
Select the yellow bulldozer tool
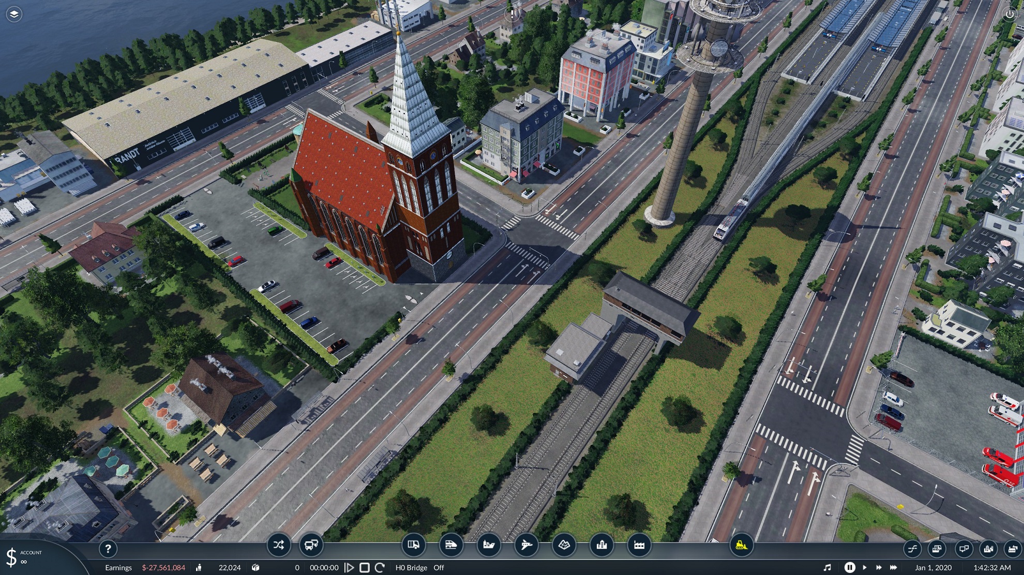[741, 545]
